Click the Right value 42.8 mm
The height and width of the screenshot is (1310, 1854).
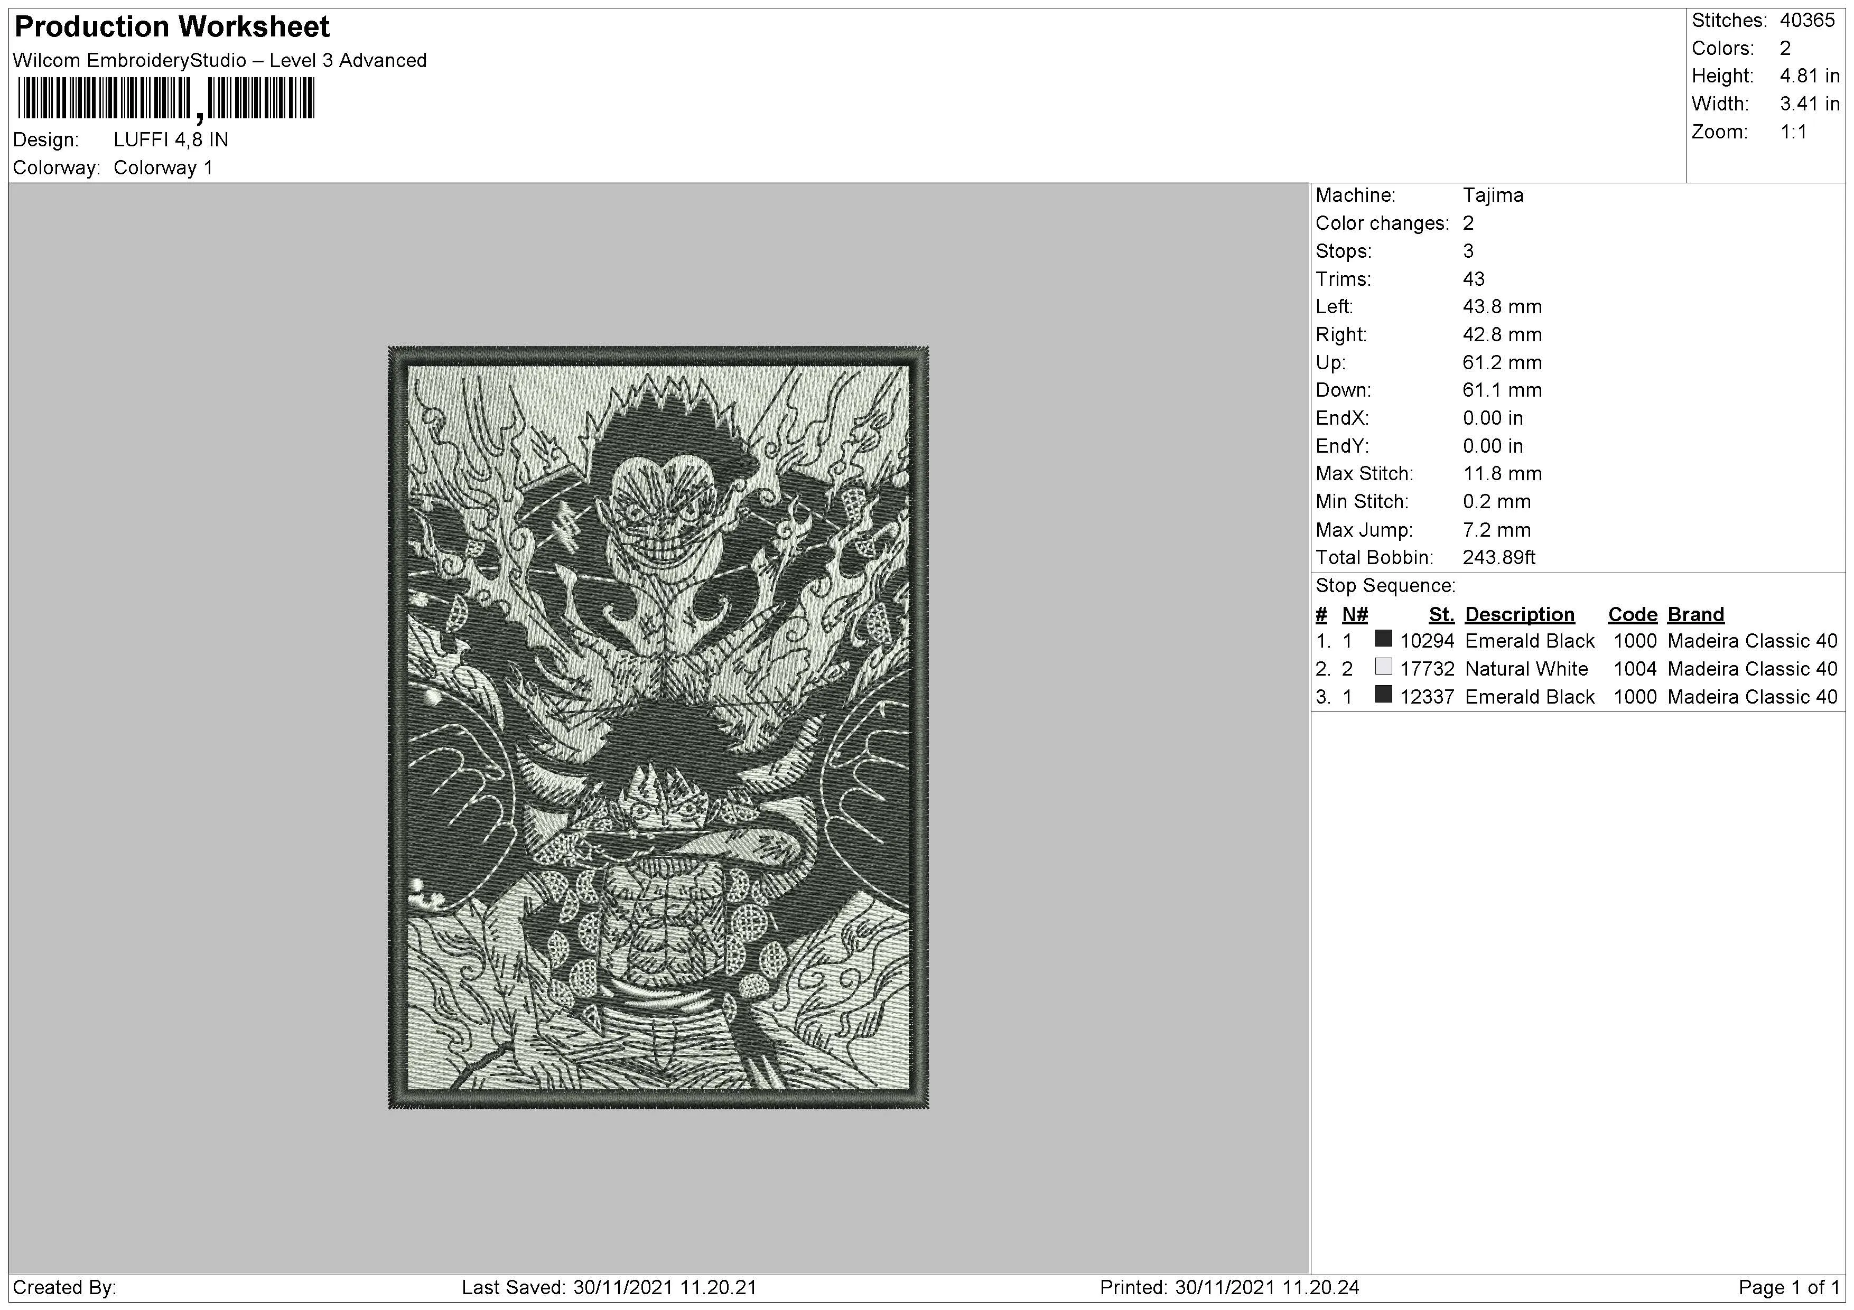coord(1502,335)
